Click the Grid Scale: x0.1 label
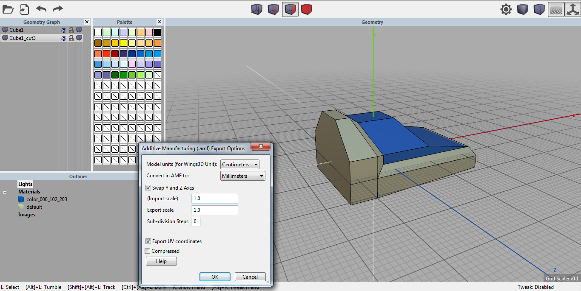This screenshot has width=581, height=291. point(562,279)
